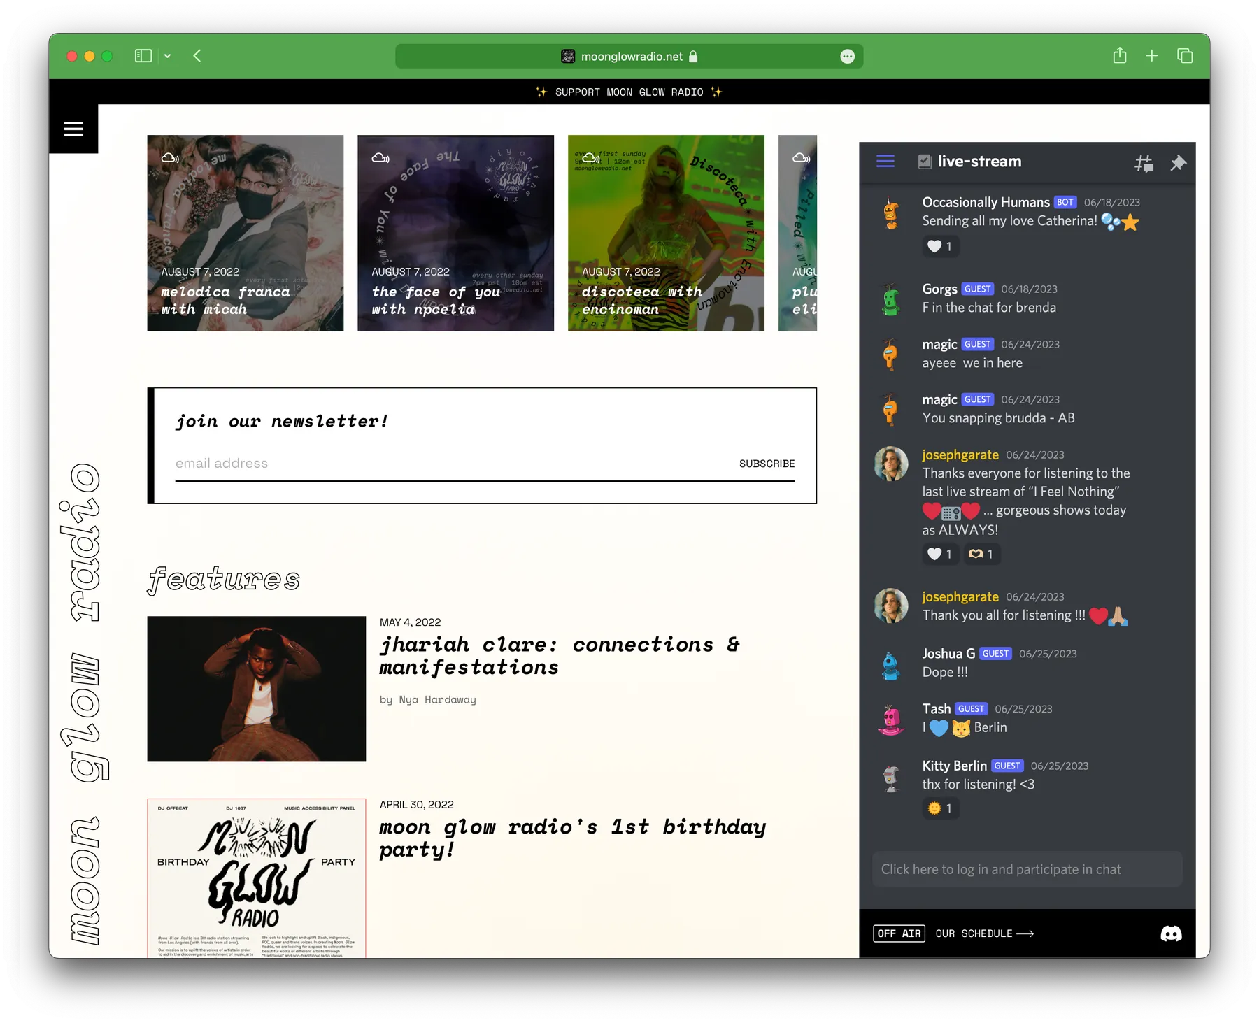The width and height of the screenshot is (1259, 1023).
Task: Toggle the heart reaction on Occasionally Humans' message
Action: point(940,246)
